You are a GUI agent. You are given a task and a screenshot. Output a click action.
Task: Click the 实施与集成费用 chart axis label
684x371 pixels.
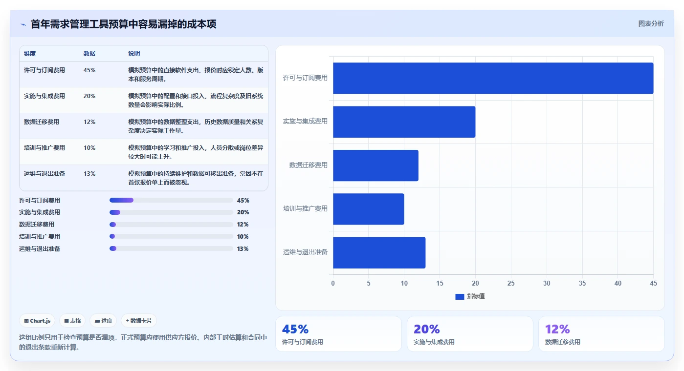(x=305, y=121)
